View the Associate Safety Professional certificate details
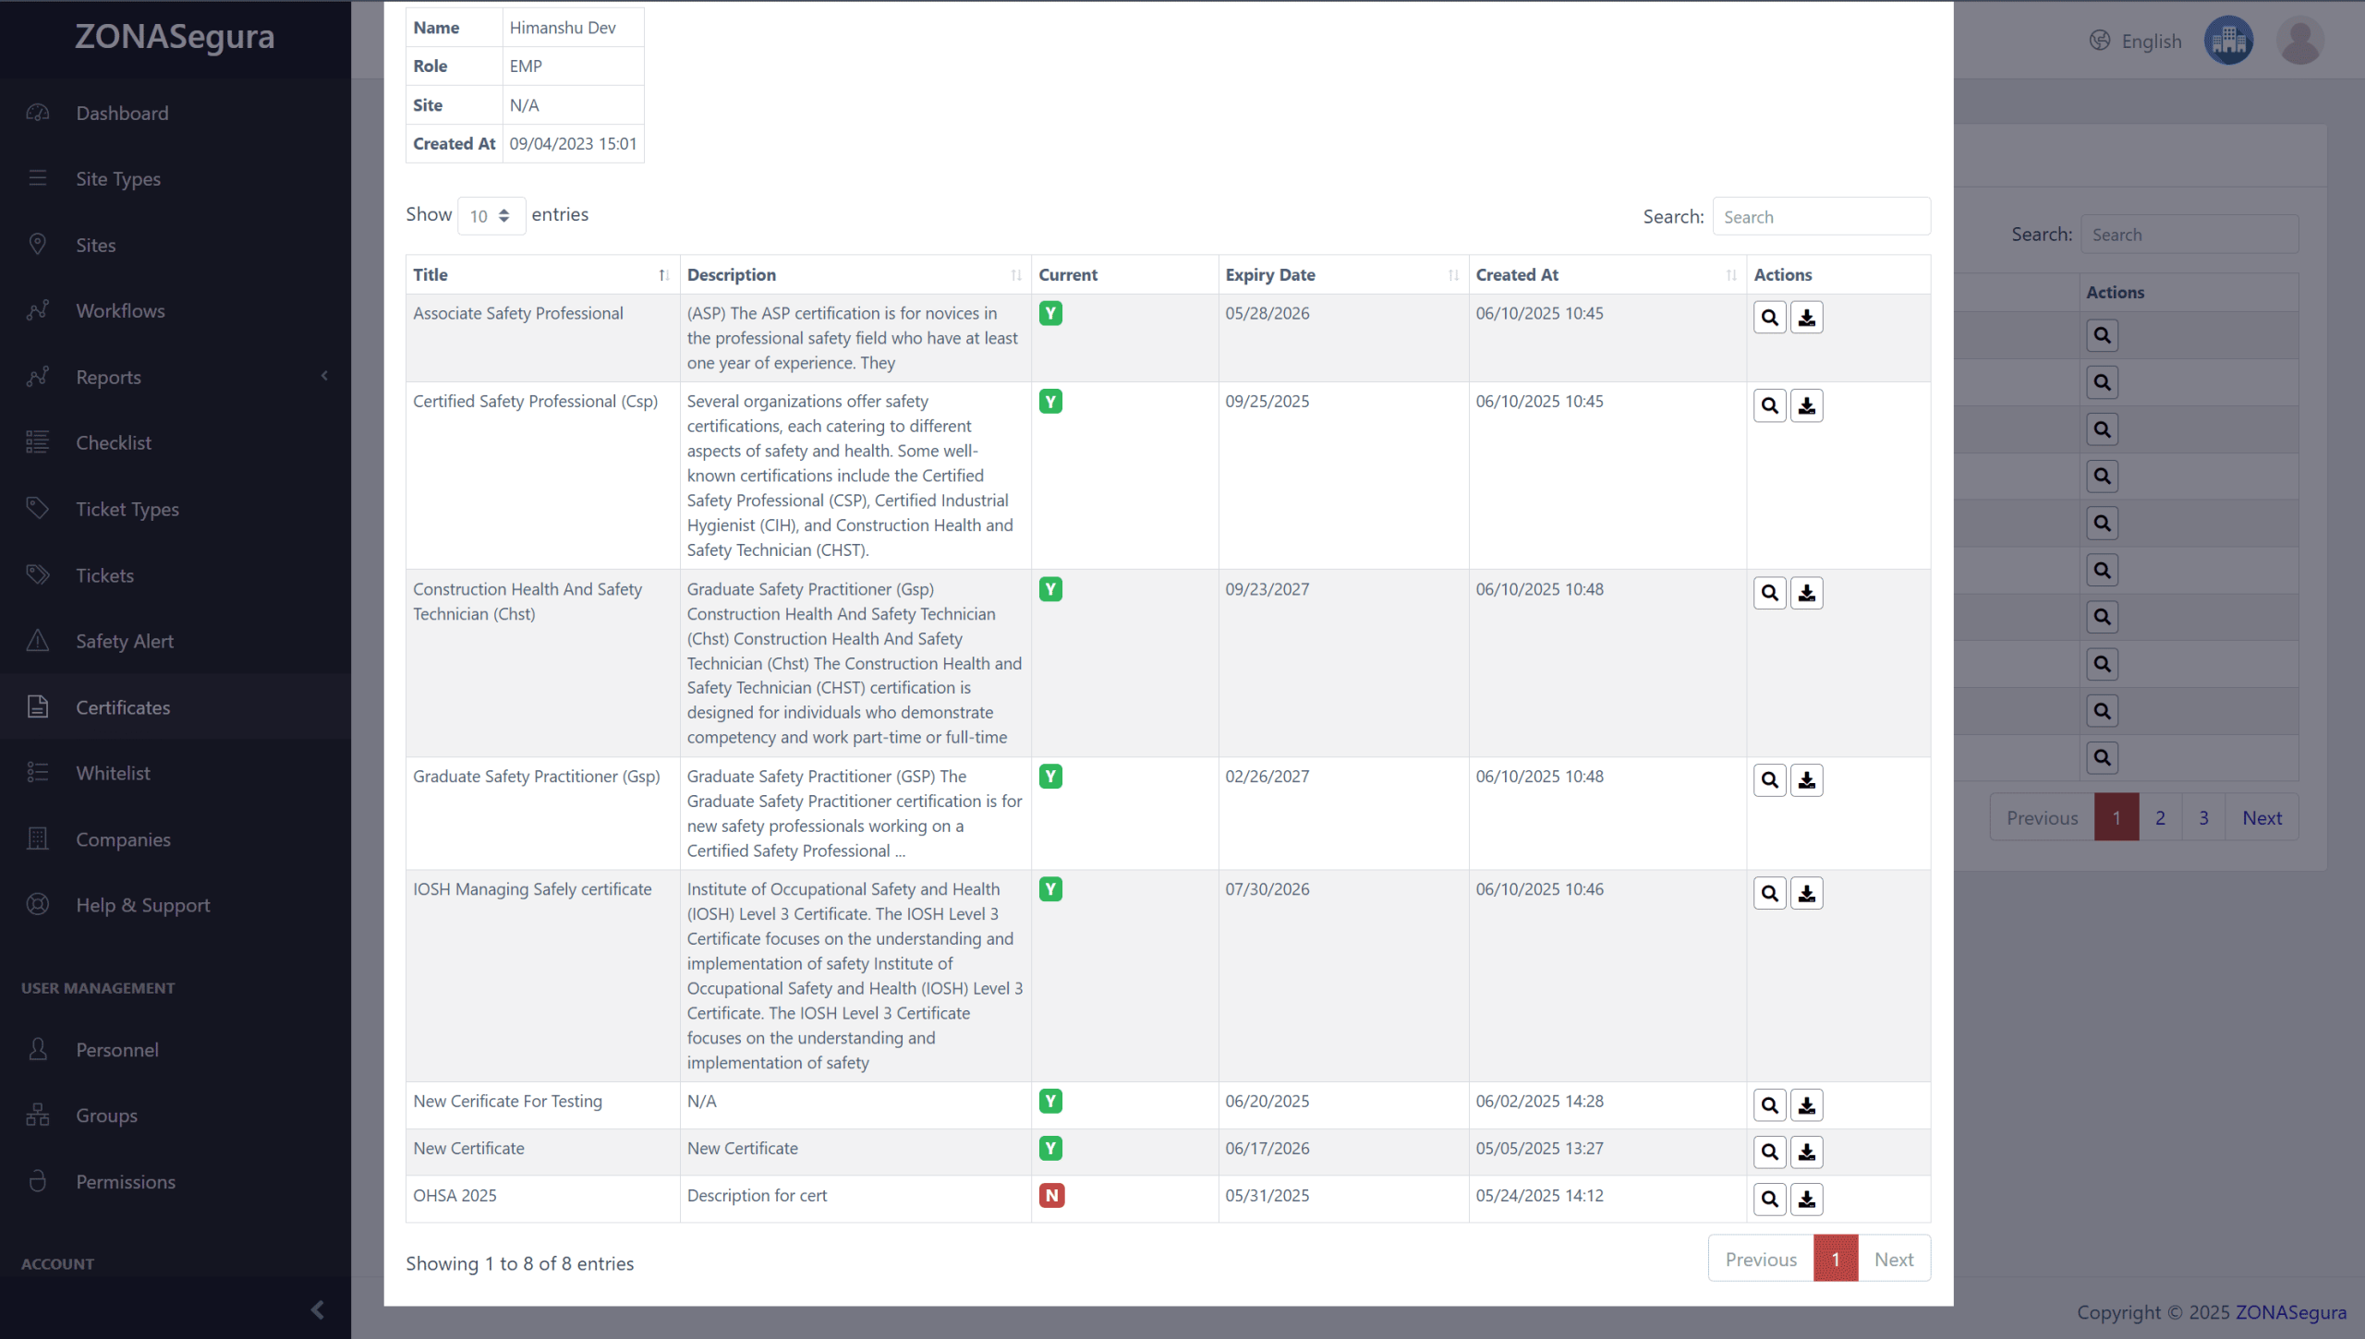The height and width of the screenshot is (1339, 2365). tap(1769, 318)
